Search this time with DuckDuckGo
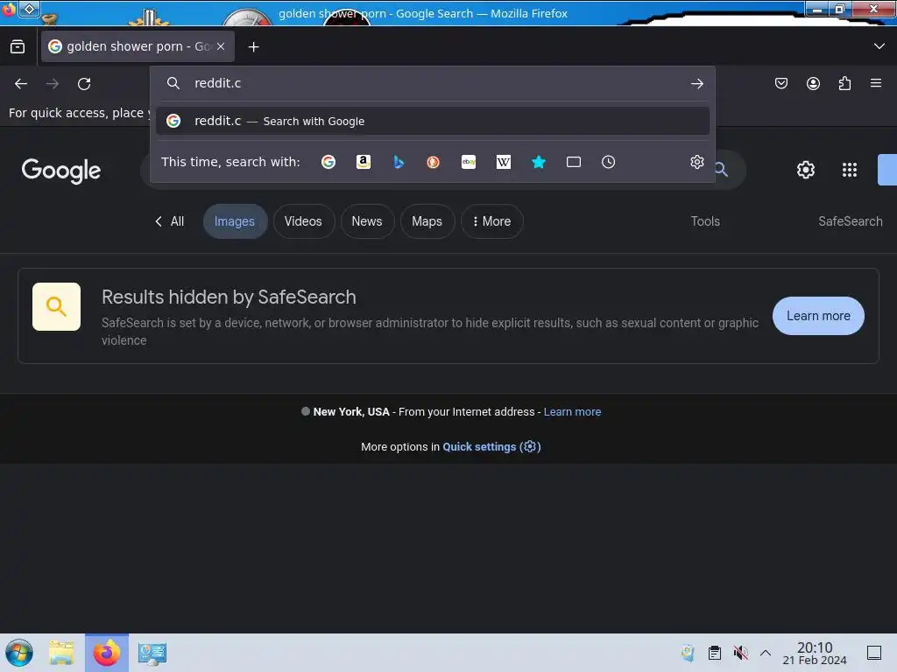Image resolution: width=897 pixels, height=672 pixels. coord(433,162)
